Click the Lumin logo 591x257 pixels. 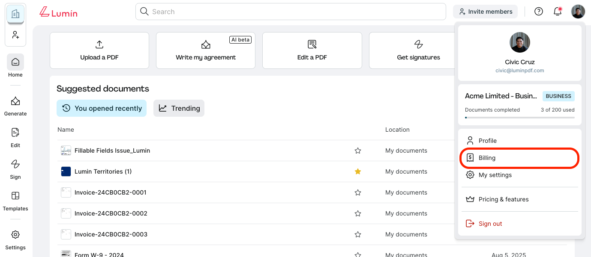[58, 12]
